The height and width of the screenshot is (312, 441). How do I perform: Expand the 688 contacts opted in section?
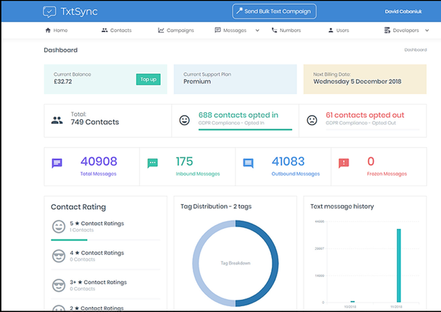click(x=238, y=115)
